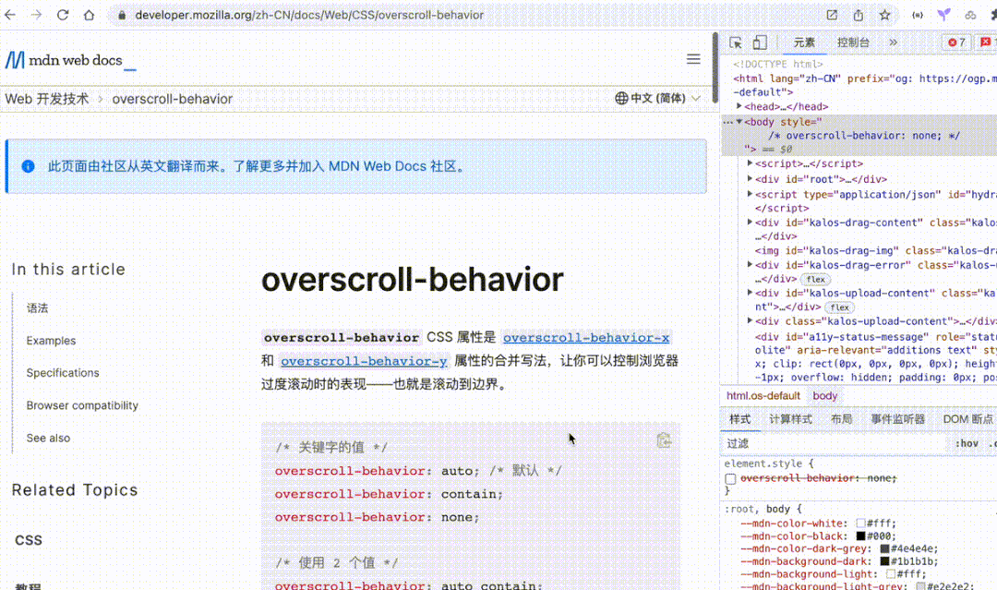Open the purple sprout extension icon
The image size is (997, 590).
(x=944, y=15)
